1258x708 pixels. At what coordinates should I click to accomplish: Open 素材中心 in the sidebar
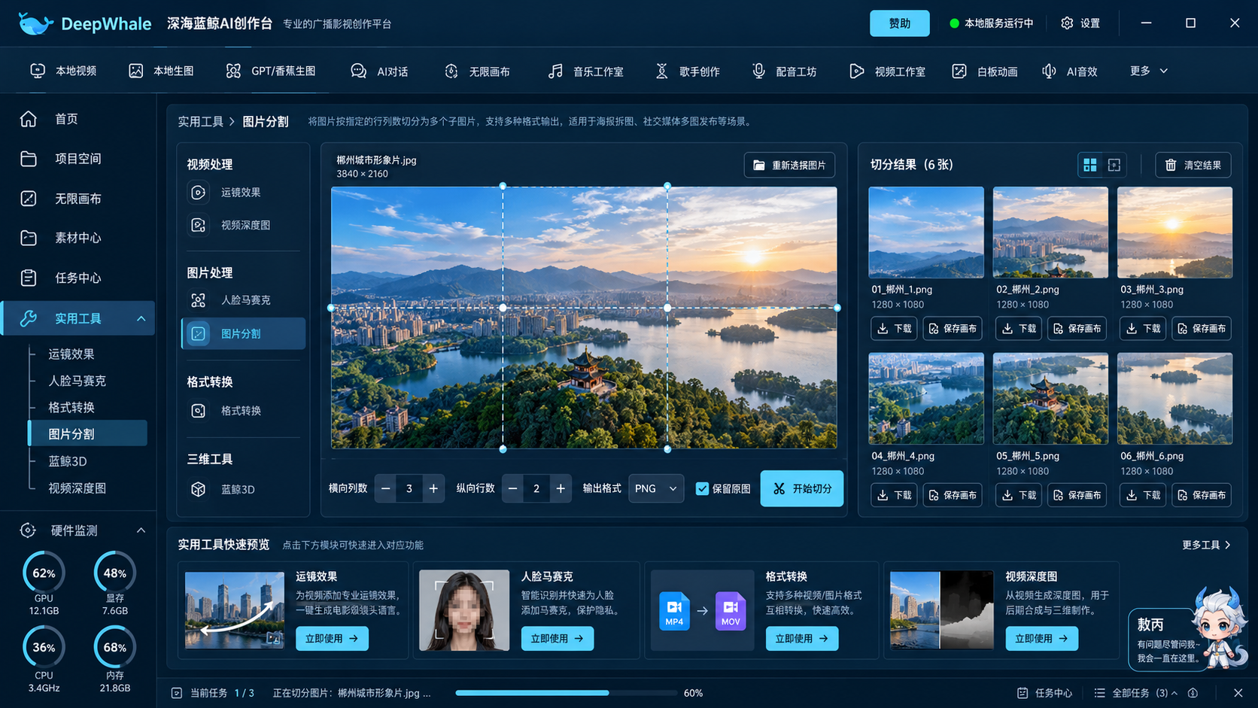(x=78, y=238)
